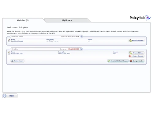This screenshot has height=114, width=153.
Task: Click the HR Policies group title
Action: click(x=15, y=49)
